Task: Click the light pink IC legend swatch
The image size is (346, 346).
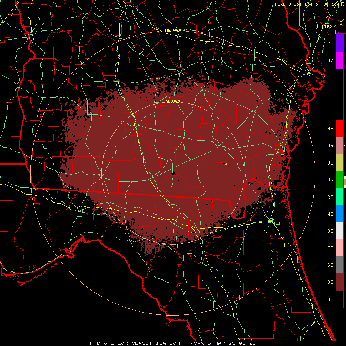Action: 339,248
